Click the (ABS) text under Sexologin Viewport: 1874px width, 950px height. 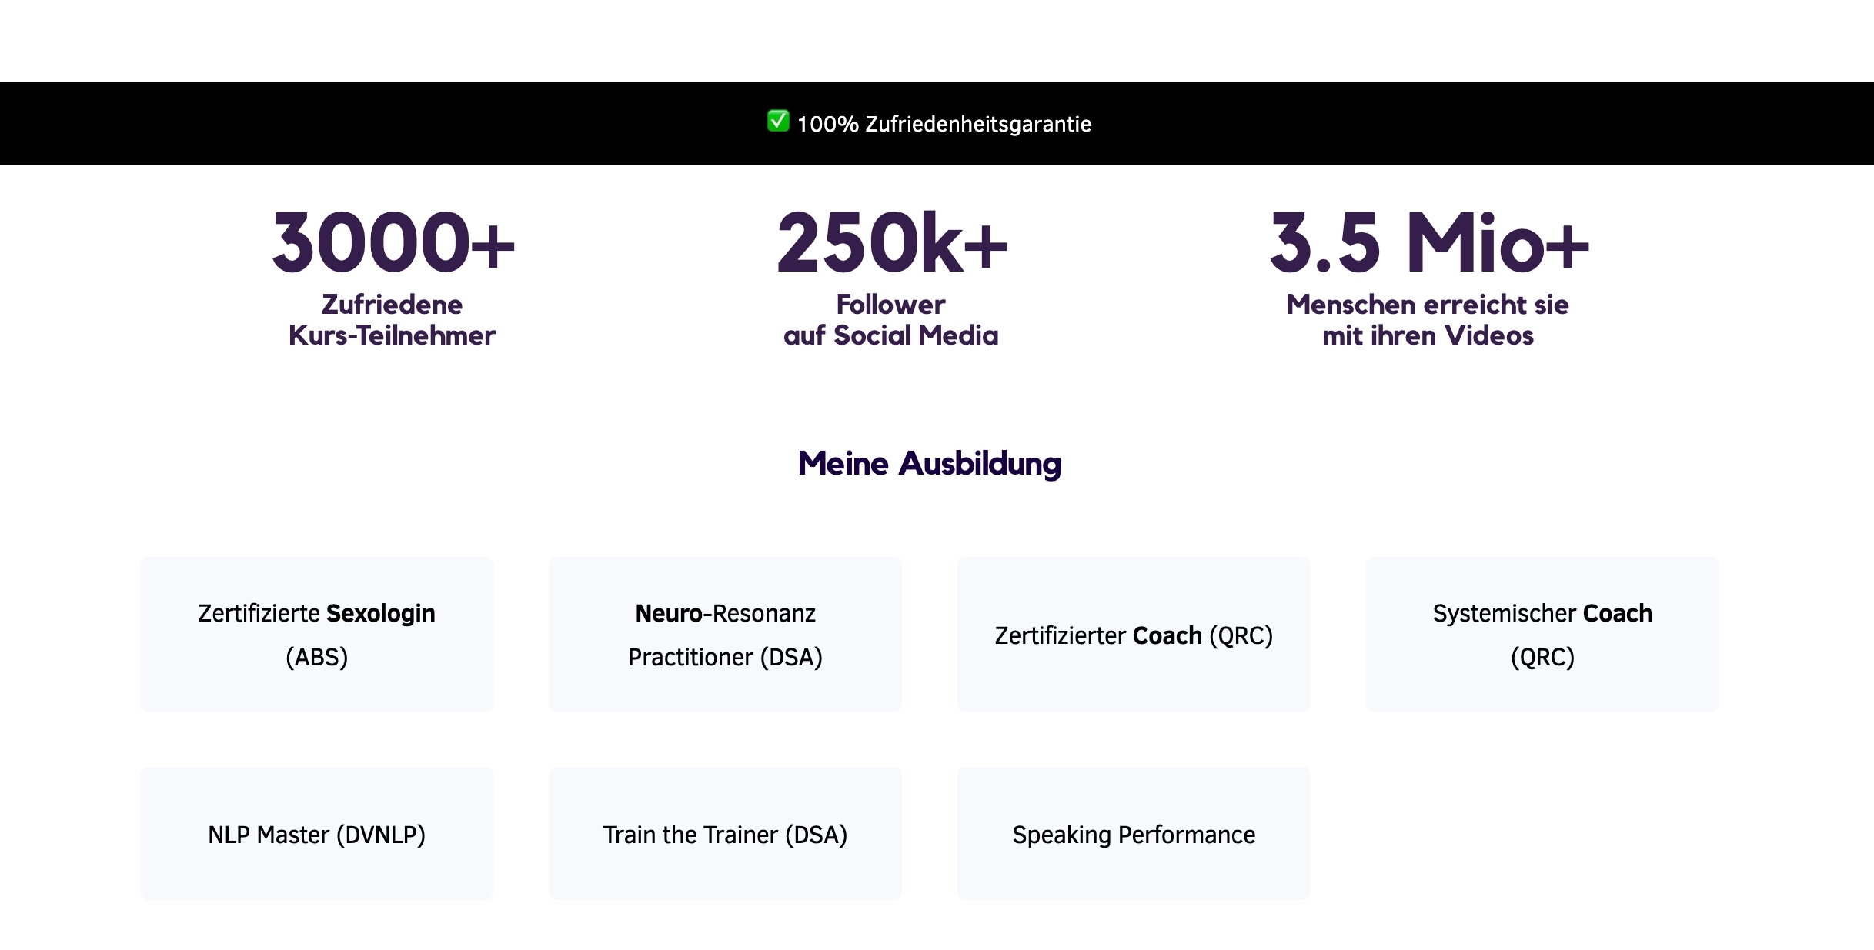pyautogui.click(x=316, y=657)
